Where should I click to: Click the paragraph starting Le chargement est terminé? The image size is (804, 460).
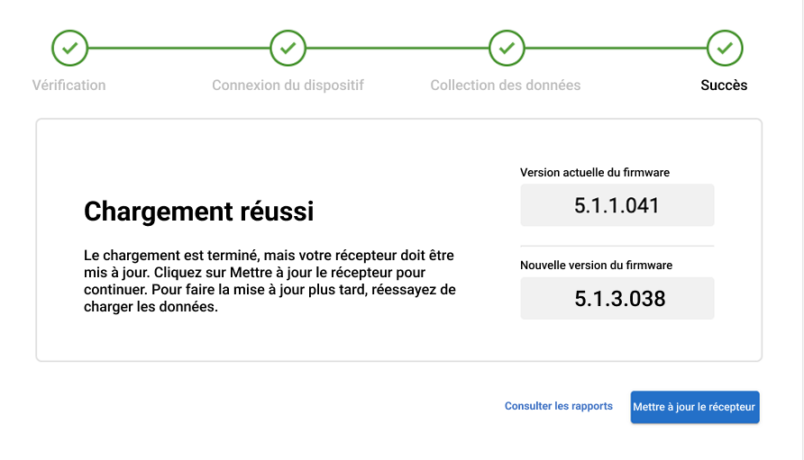270,281
